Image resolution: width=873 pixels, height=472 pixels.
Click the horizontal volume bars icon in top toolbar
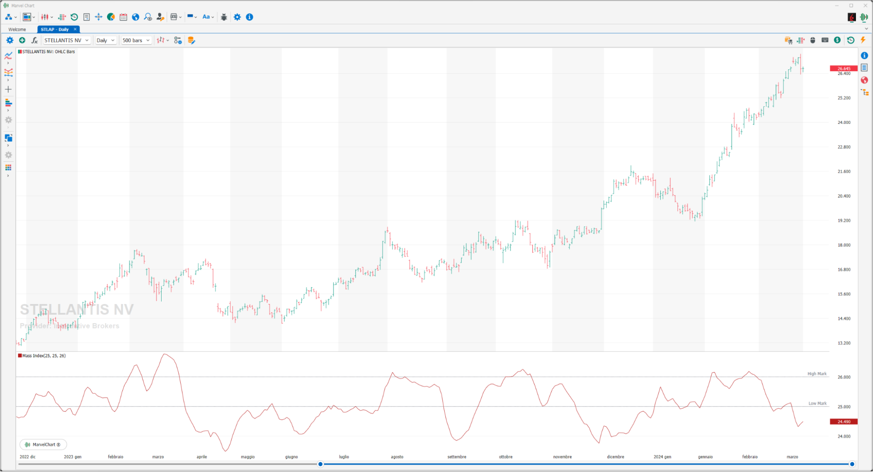[x=62, y=17]
